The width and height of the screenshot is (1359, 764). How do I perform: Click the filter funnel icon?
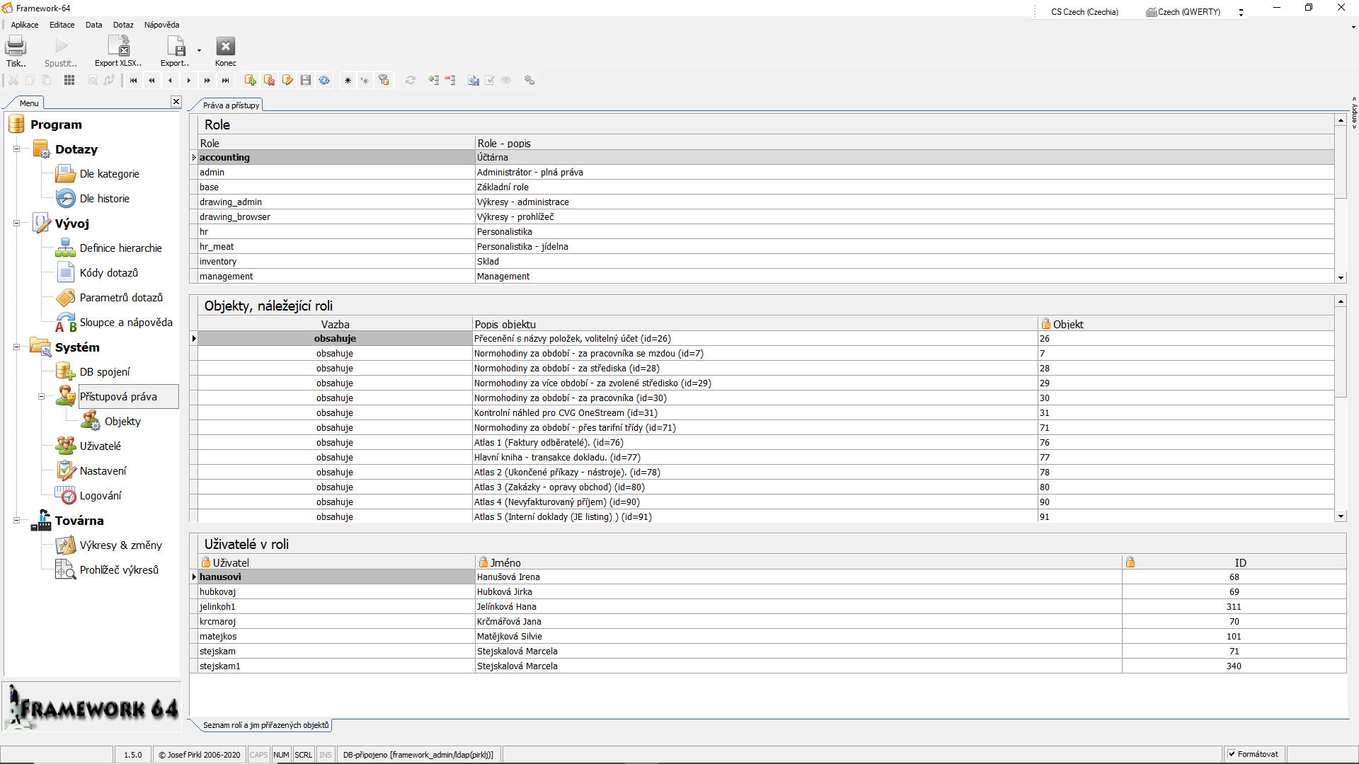[384, 81]
